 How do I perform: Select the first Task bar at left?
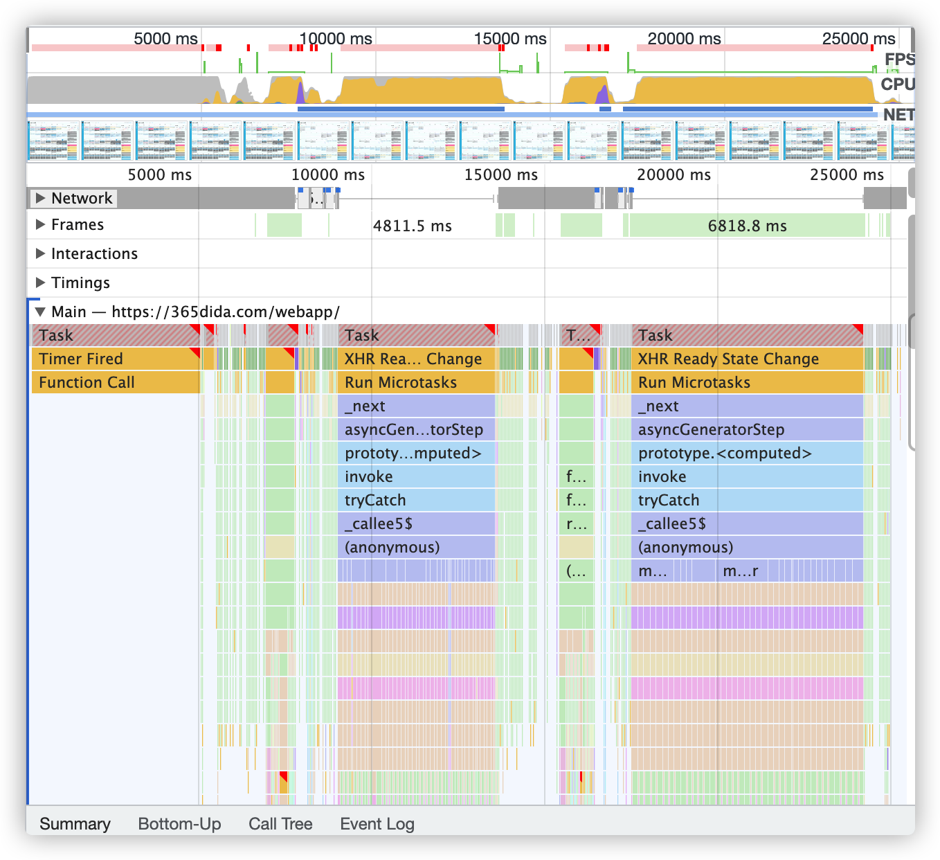click(x=116, y=335)
